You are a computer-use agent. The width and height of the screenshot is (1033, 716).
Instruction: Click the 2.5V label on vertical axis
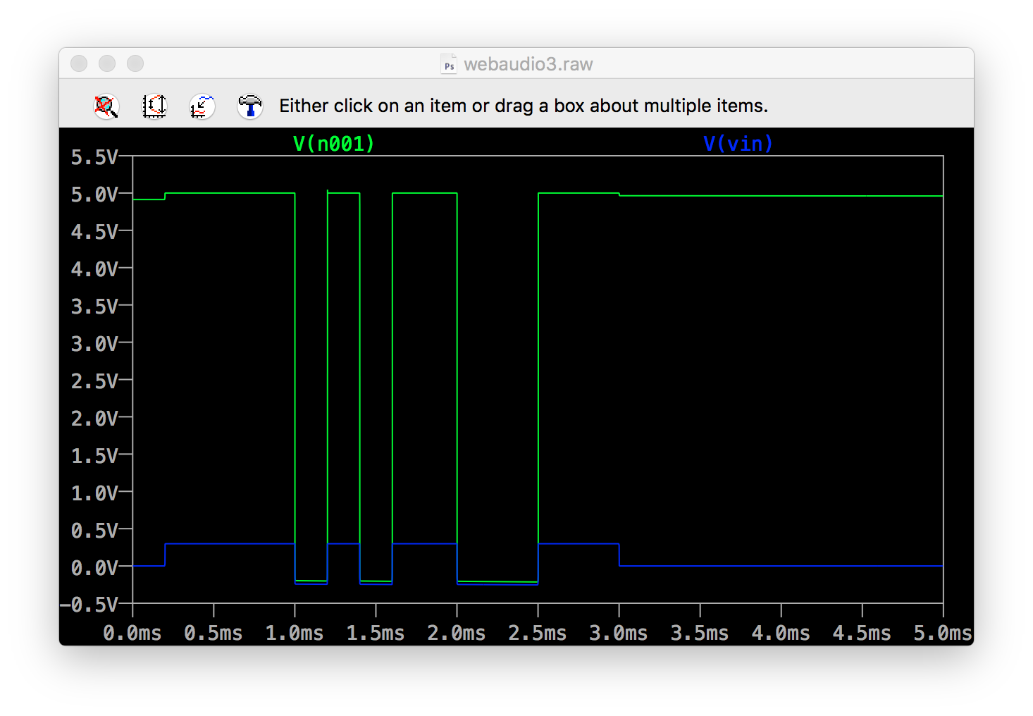click(94, 381)
